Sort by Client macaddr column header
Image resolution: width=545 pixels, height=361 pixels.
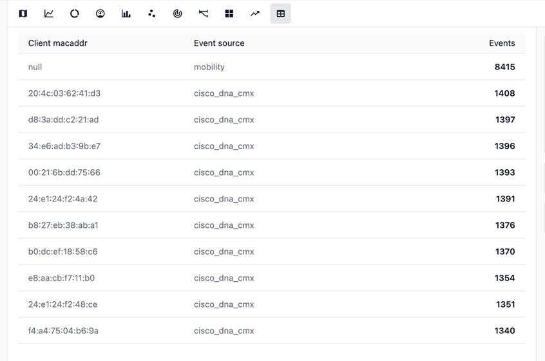pos(58,43)
